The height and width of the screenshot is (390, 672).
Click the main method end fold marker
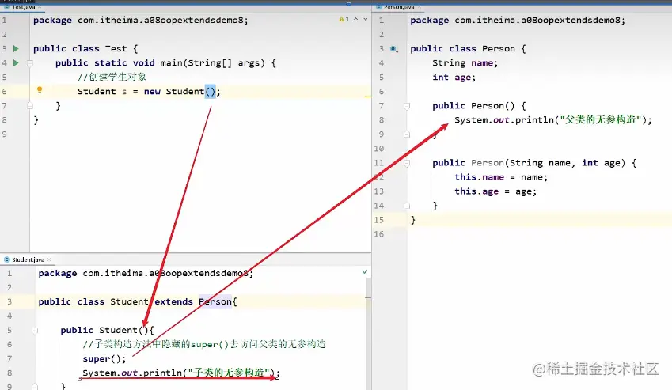tap(30, 105)
